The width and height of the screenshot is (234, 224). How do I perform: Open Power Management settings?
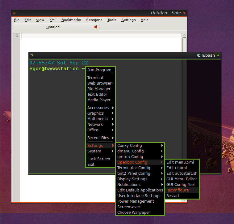[x=140, y=201]
